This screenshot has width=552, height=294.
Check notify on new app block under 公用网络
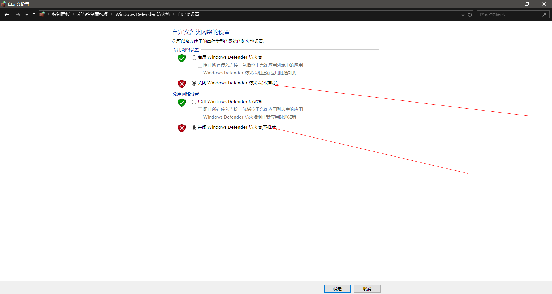point(247,117)
